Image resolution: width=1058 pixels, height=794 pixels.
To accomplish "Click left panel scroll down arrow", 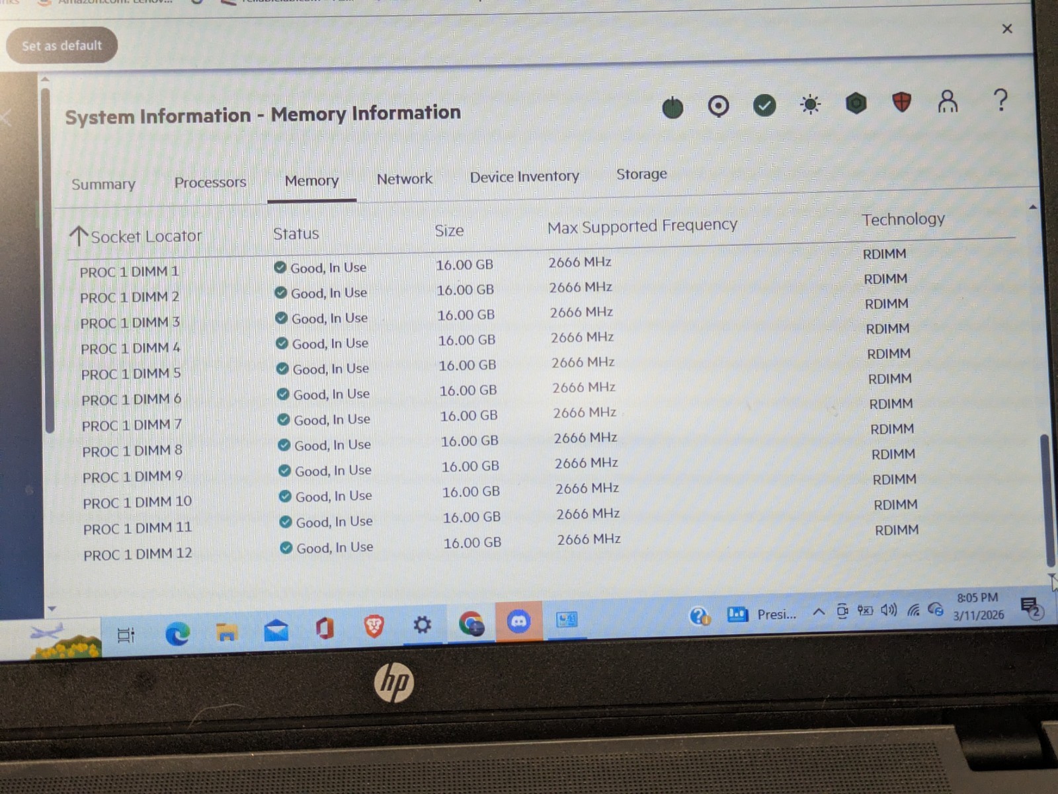I will (x=52, y=609).
